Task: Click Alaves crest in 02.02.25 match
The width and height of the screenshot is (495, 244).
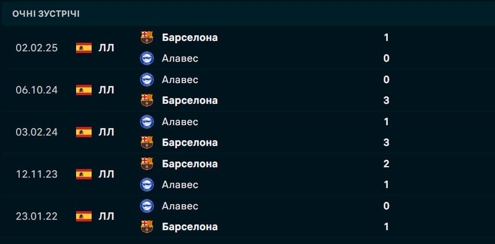Action: (147, 58)
